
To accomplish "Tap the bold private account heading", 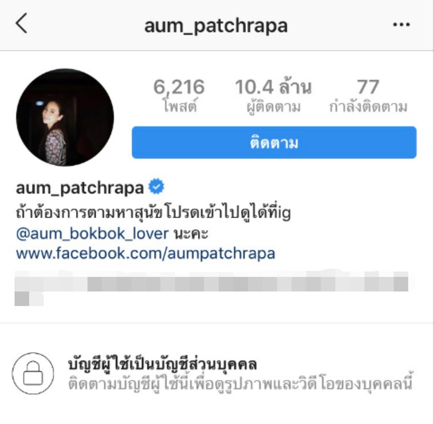I will coord(162,364).
